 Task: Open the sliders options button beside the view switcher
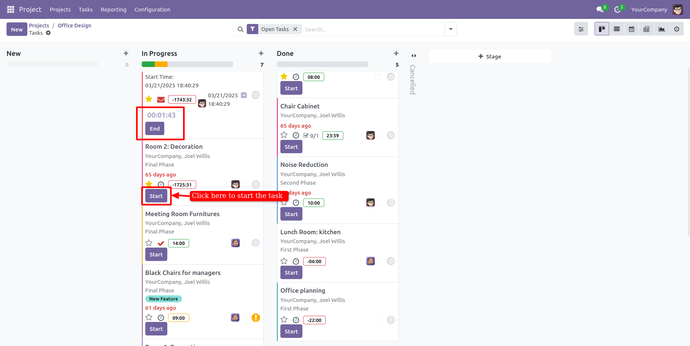pyautogui.click(x=581, y=29)
